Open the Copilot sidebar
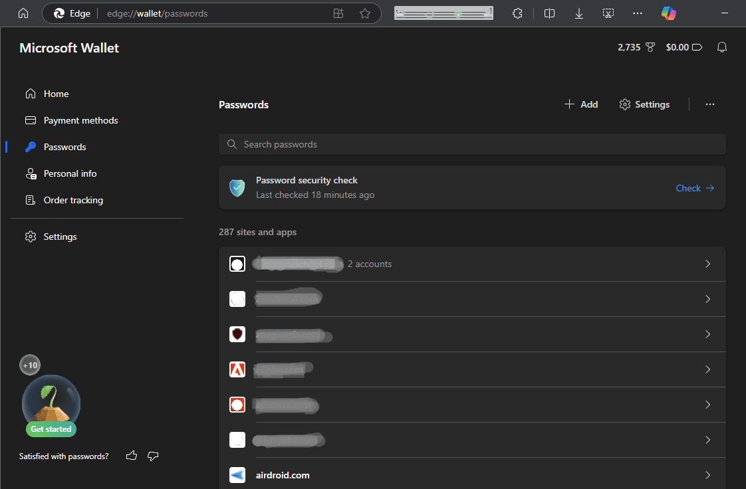Viewport: 746px width, 489px height. pos(668,13)
